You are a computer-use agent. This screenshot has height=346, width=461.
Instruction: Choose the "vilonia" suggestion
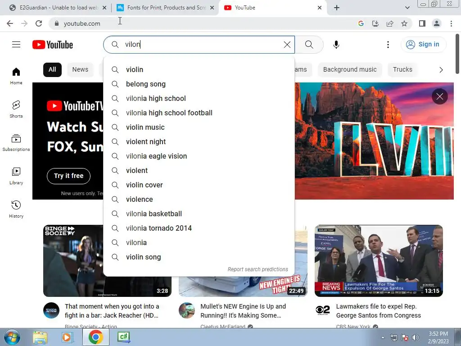click(199, 243)
